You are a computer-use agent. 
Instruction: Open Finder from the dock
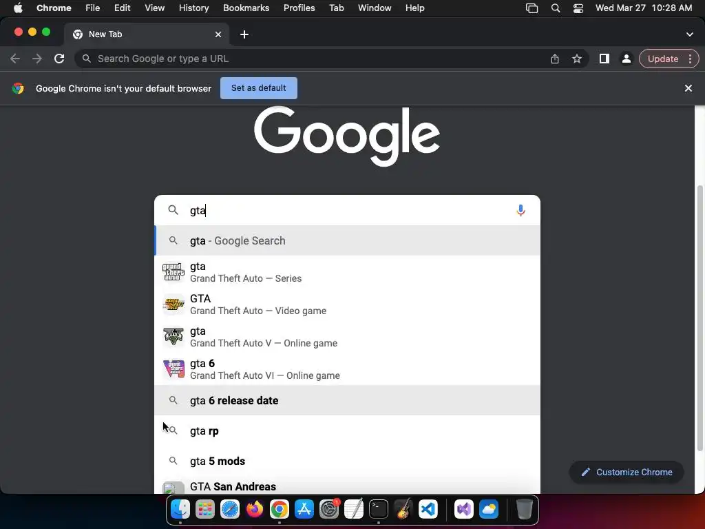180,509
